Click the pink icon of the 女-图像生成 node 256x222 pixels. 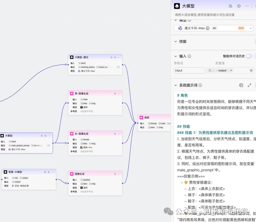[72, 134]
